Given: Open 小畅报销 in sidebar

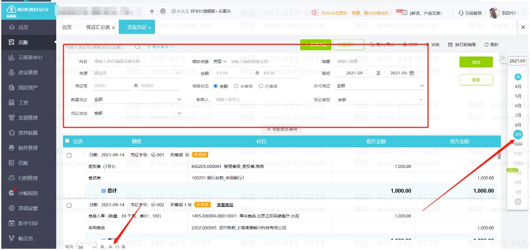Looking at the screenshot, I should [x=28, y=193].
